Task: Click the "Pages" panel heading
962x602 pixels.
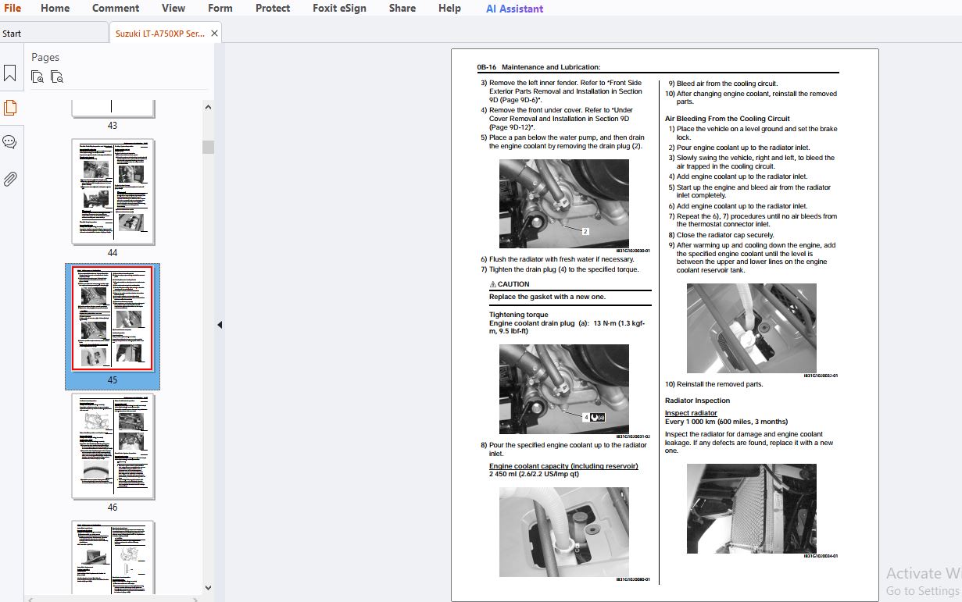Action: [45, 57]
